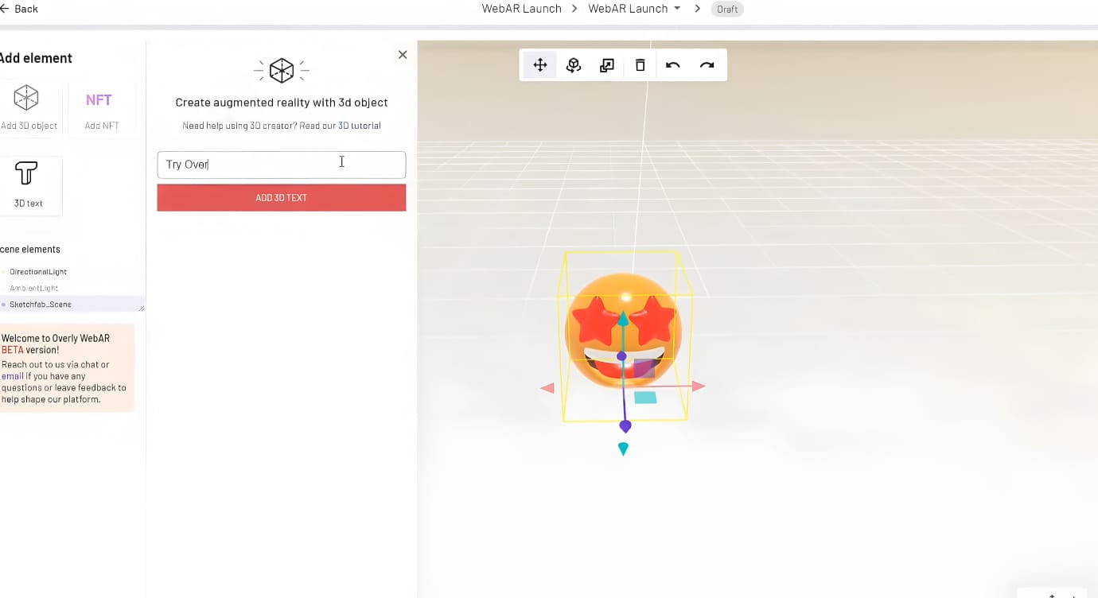Screen dimensions: 1098x598
Task: Undo the last action
Action: point(673,65)
